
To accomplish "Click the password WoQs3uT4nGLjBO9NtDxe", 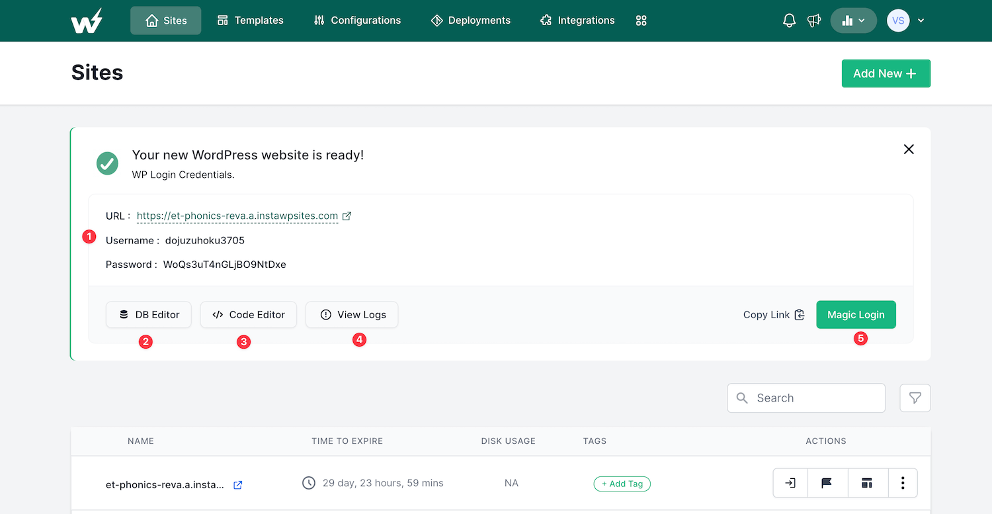I will click(225, 265).
